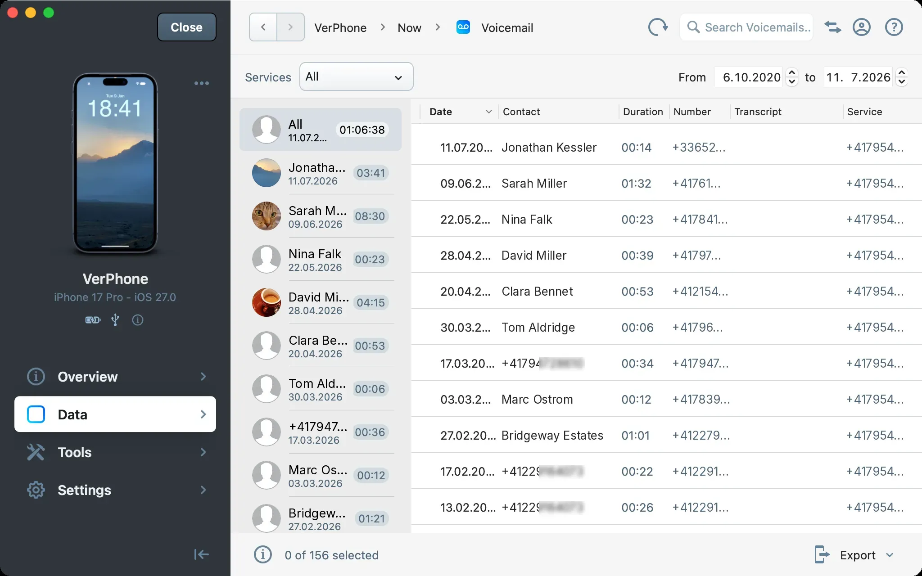Go to Now breadcrumb

tap(409, 28)
